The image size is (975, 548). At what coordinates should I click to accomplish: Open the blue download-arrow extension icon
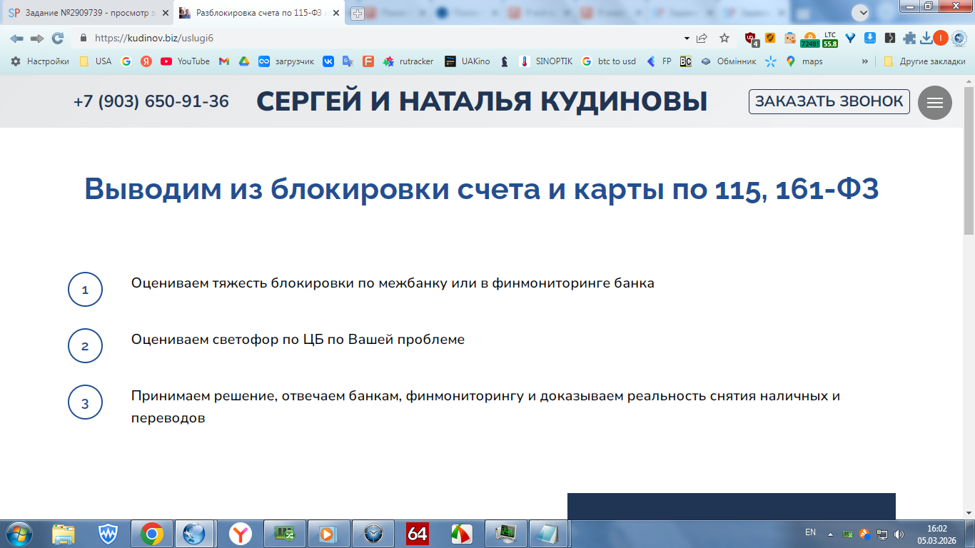(x=870, y=38)
